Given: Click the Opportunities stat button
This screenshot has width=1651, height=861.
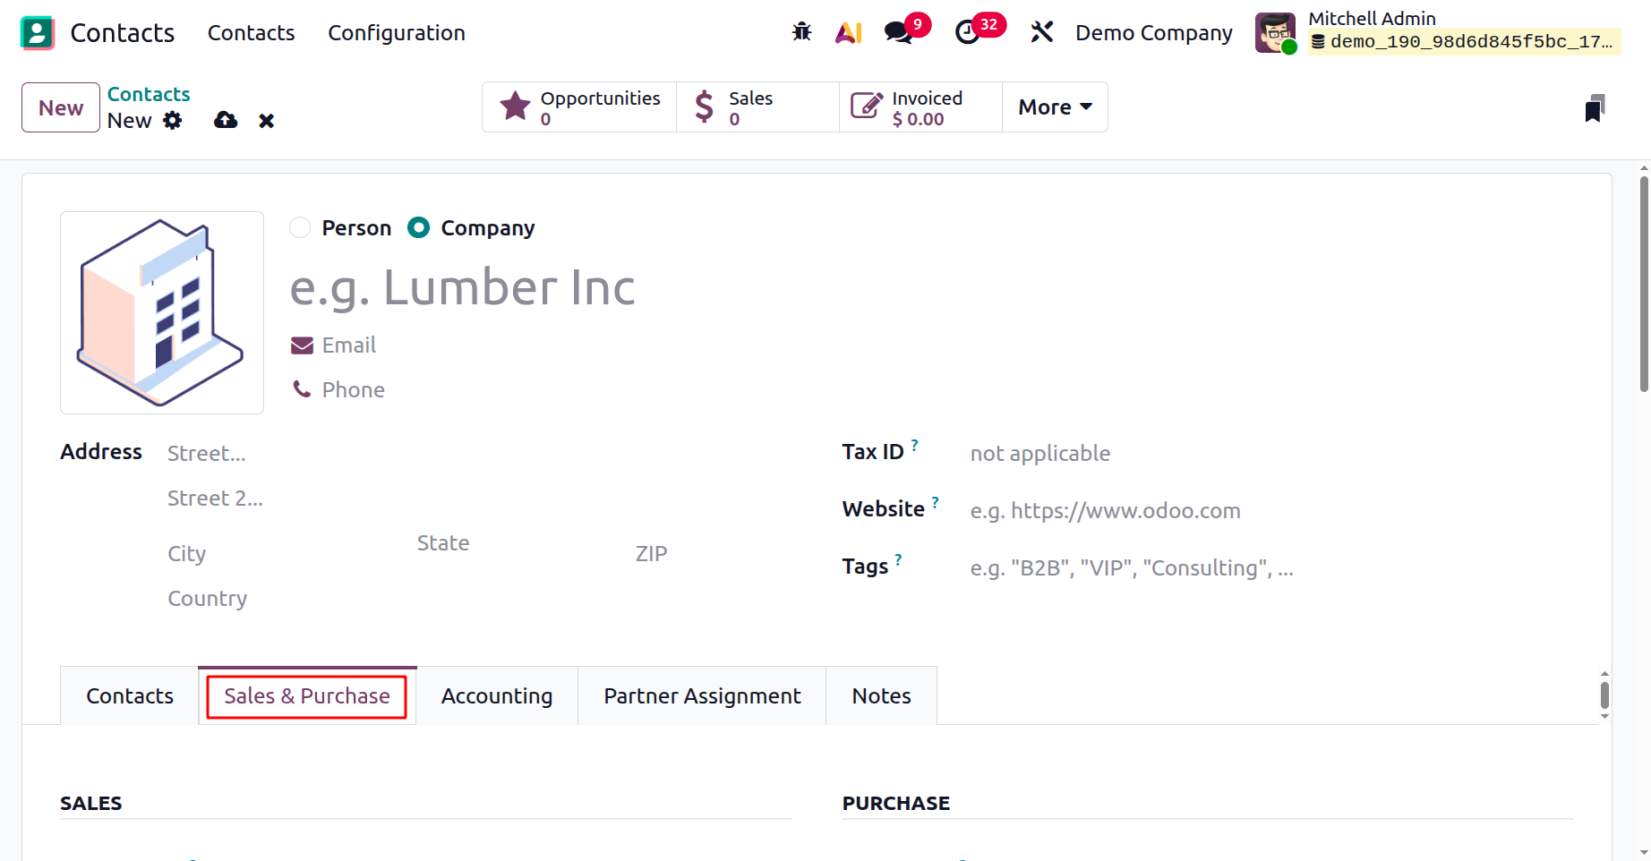Looking at the screenshot, I should coord(580,107).
